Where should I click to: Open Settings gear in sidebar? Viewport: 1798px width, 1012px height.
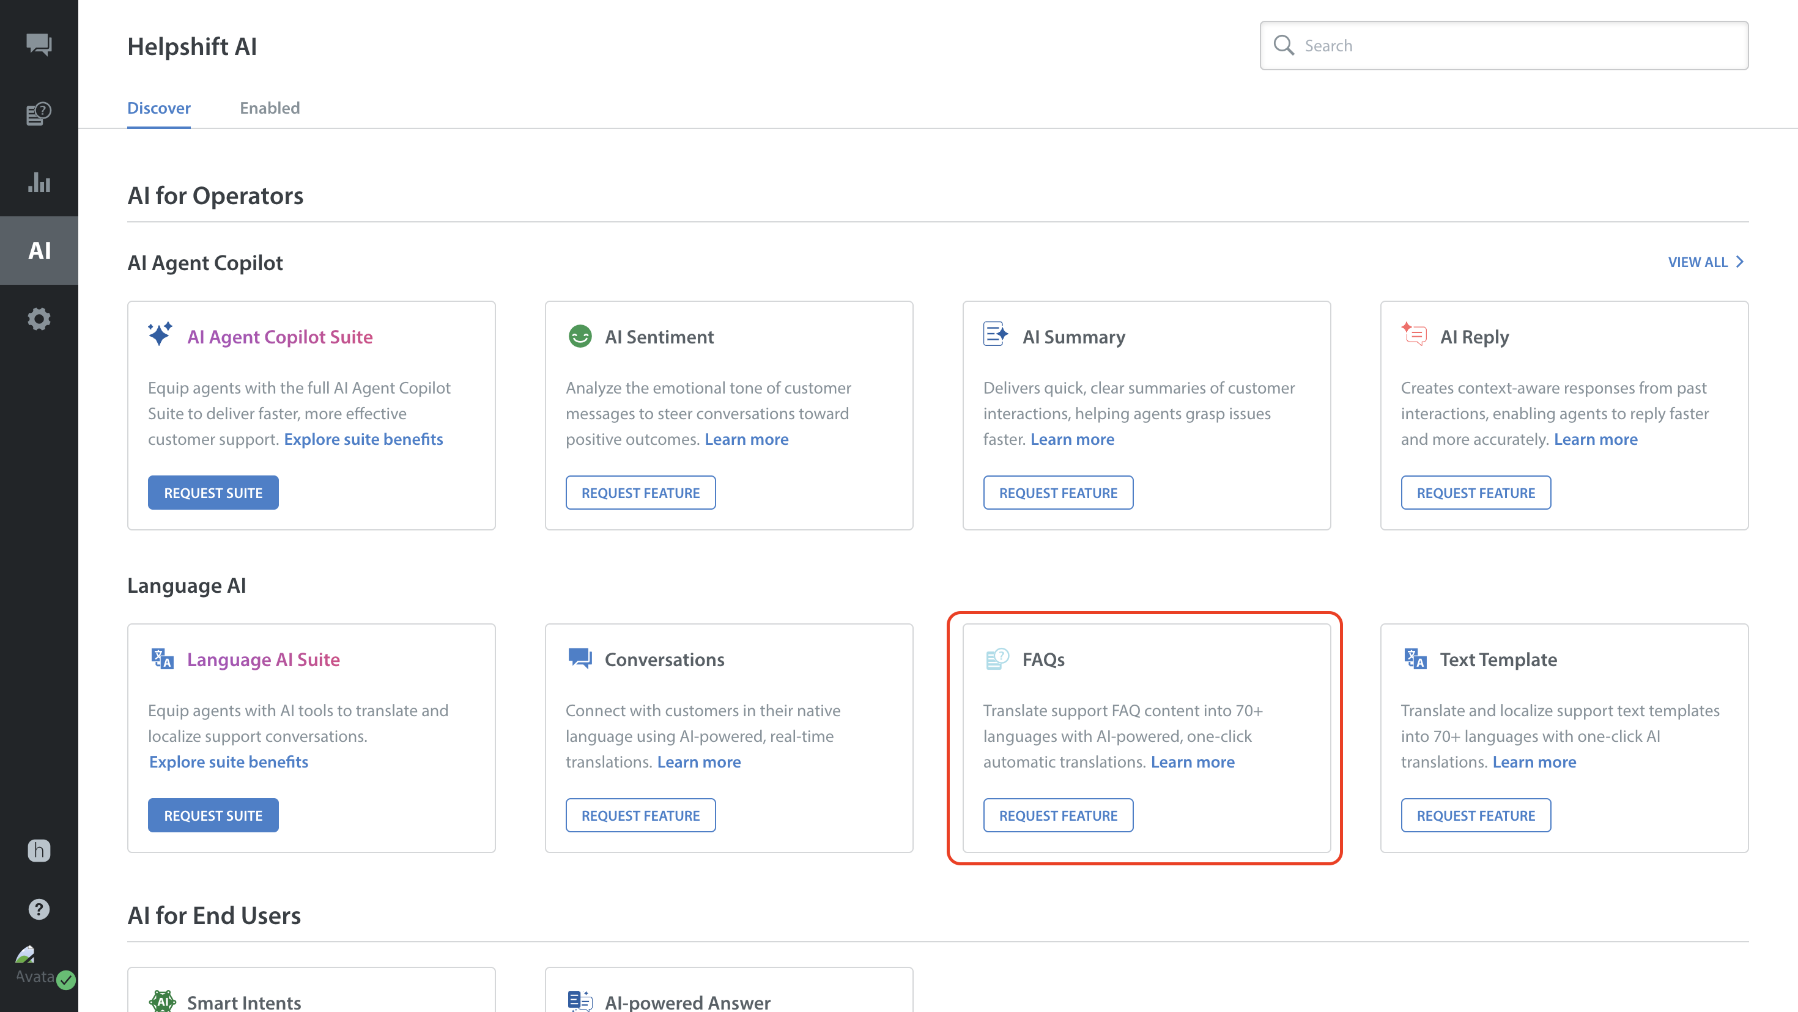(x=39, y=319)
